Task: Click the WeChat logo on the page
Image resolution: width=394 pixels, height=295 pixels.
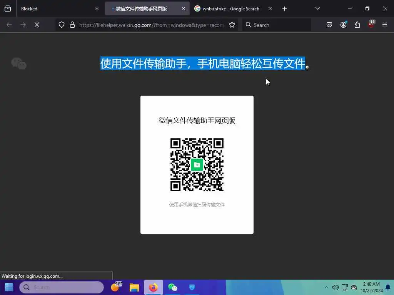Action: (x=19, y=63)
